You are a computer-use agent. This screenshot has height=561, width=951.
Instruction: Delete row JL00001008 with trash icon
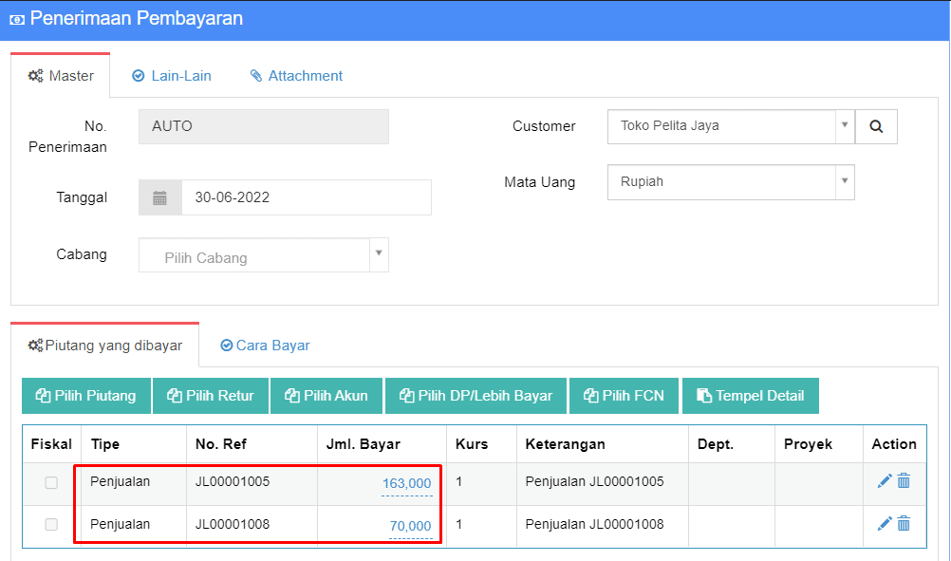[904, 523]
